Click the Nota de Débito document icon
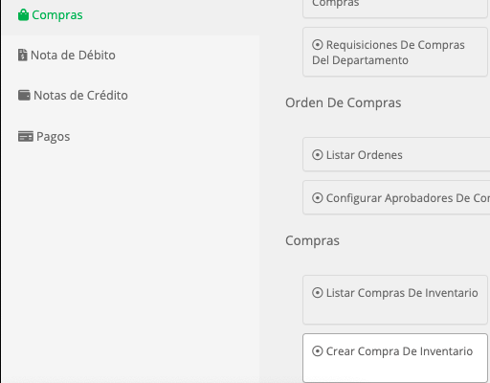Viewport: 490px width, 383px height. pyautogui.click(x=22, y=55)
